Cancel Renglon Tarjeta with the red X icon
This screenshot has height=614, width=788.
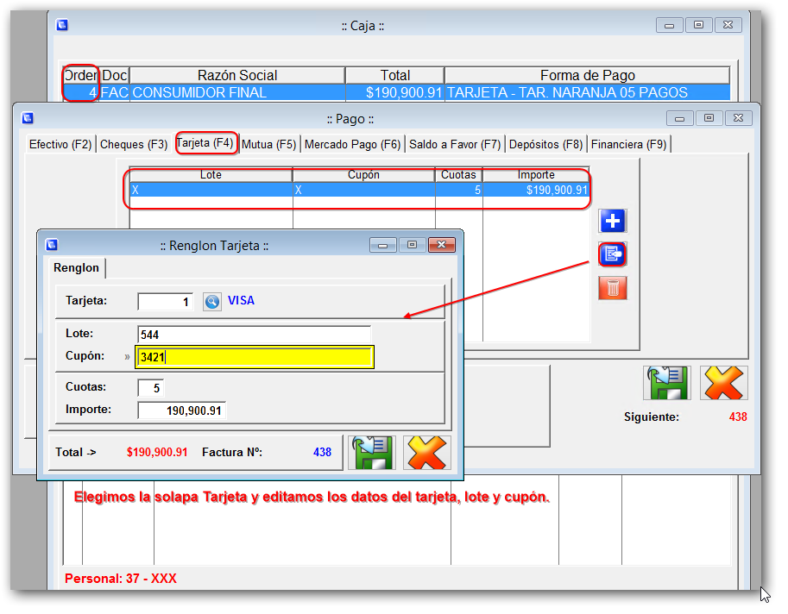[x=426, y=452]
